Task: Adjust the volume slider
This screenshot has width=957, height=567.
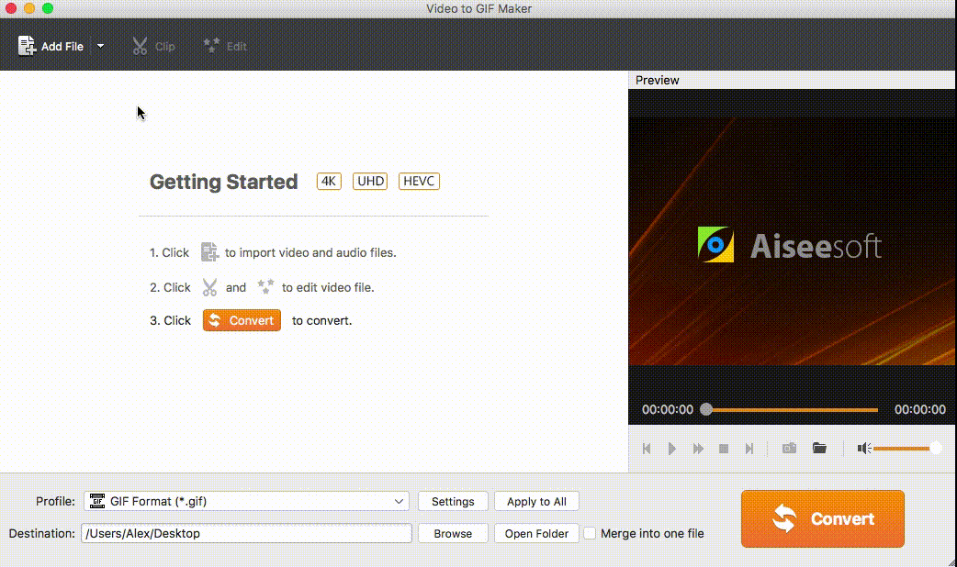Action: [x=905, y=449]
